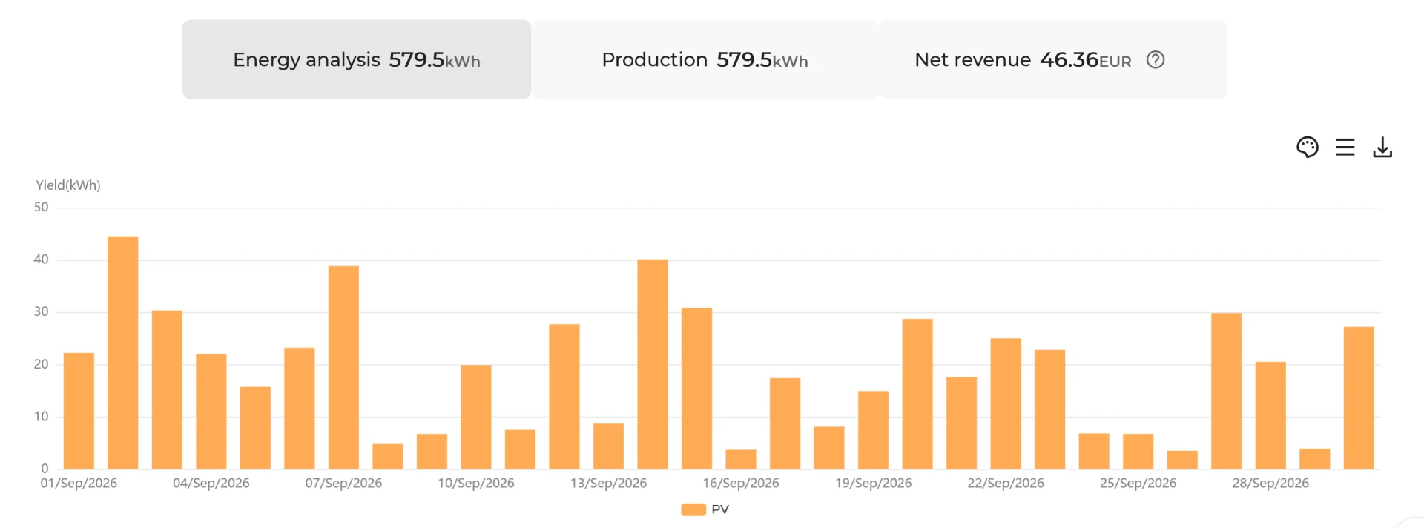Click the '19/Sep/2026' axis label

(874, 484)
